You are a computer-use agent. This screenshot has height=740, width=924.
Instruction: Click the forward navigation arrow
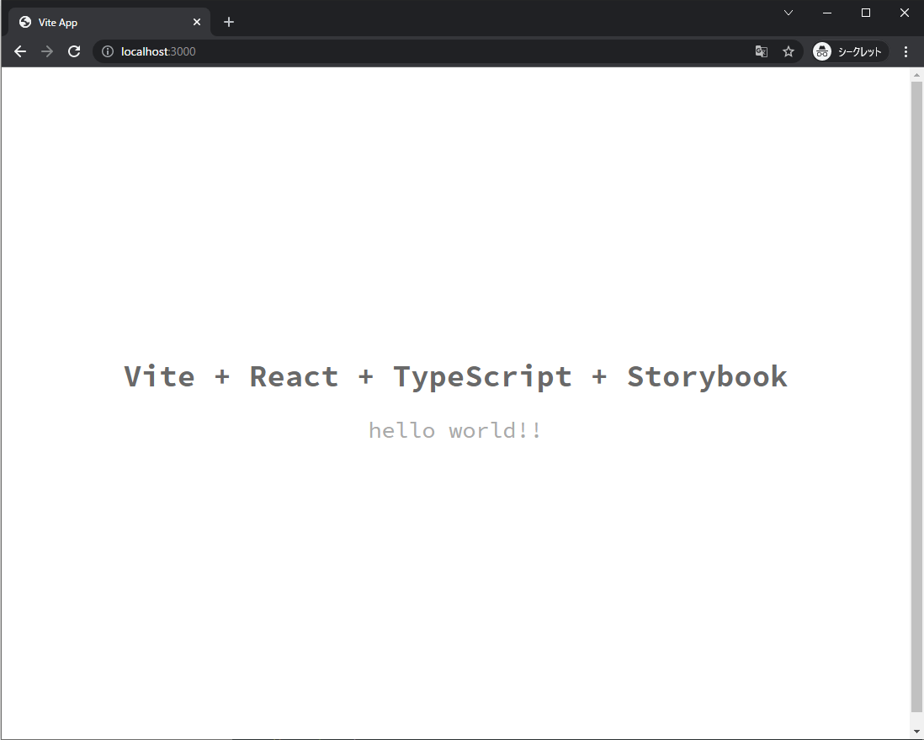click(x=47, y=52)
